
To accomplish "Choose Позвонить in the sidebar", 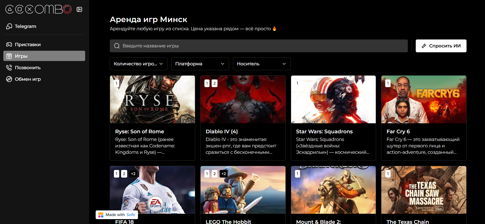I will tap(44, 68).
